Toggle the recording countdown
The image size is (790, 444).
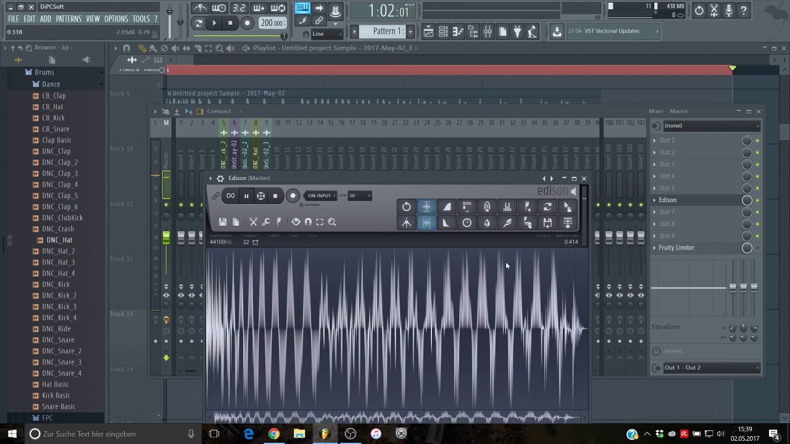tap(239, 8)
